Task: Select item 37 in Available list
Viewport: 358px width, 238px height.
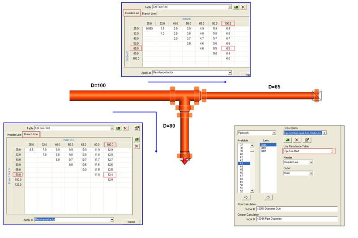Action: pos(244,145)
